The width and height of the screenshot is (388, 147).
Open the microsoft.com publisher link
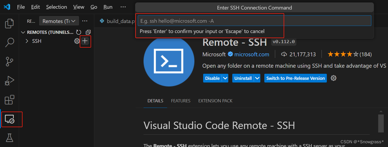pyautogui.click(x=252, y=54)
